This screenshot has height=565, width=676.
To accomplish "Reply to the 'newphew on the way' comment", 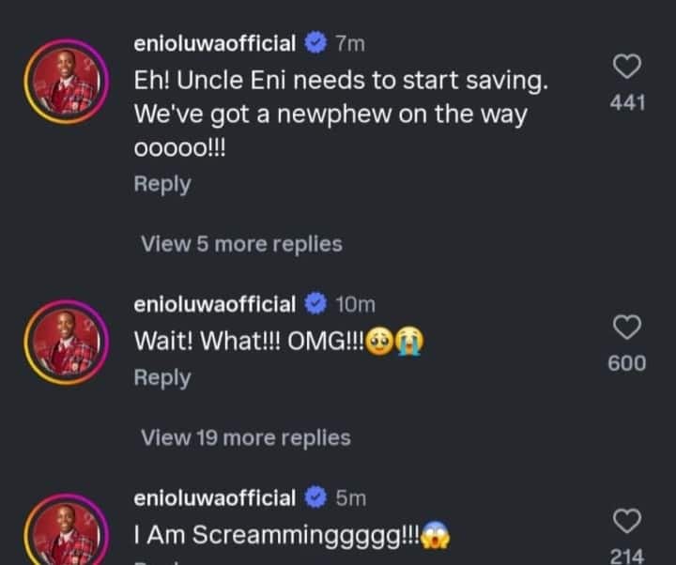I will (x=162, y=184).
